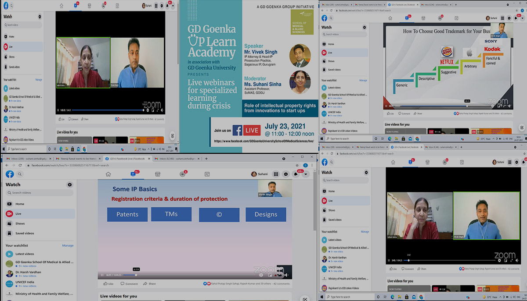Open account dropdown arrow in bottom-left window

click(x=306, y=174)
